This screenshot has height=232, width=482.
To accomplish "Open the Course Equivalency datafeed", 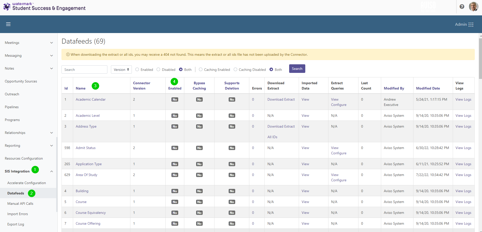I will 91,213.
